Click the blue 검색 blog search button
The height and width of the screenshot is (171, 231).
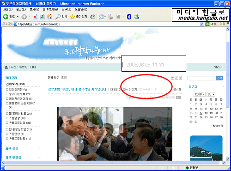coord(219,78)
